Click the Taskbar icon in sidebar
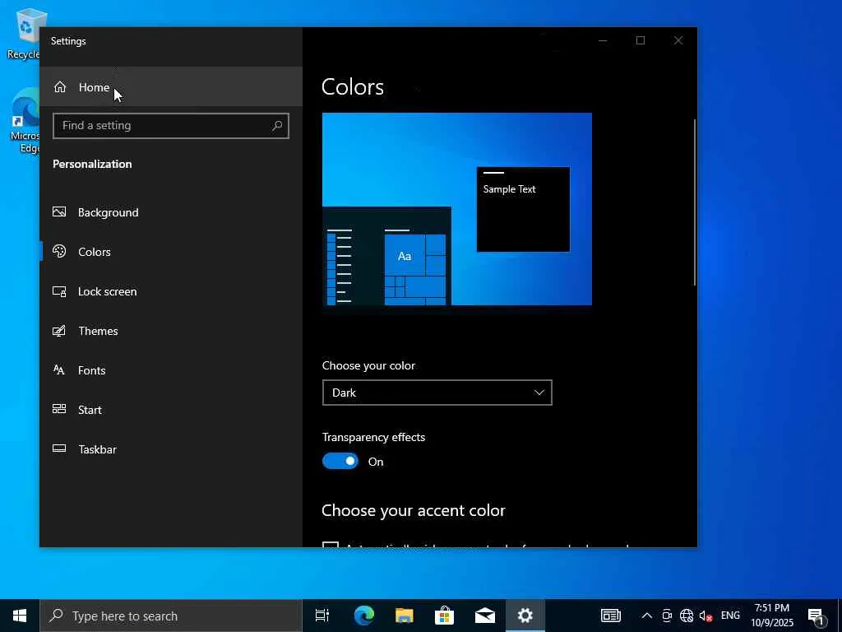Screen dimensions: 842x632 pyautogui.click(x=59, y=448)
